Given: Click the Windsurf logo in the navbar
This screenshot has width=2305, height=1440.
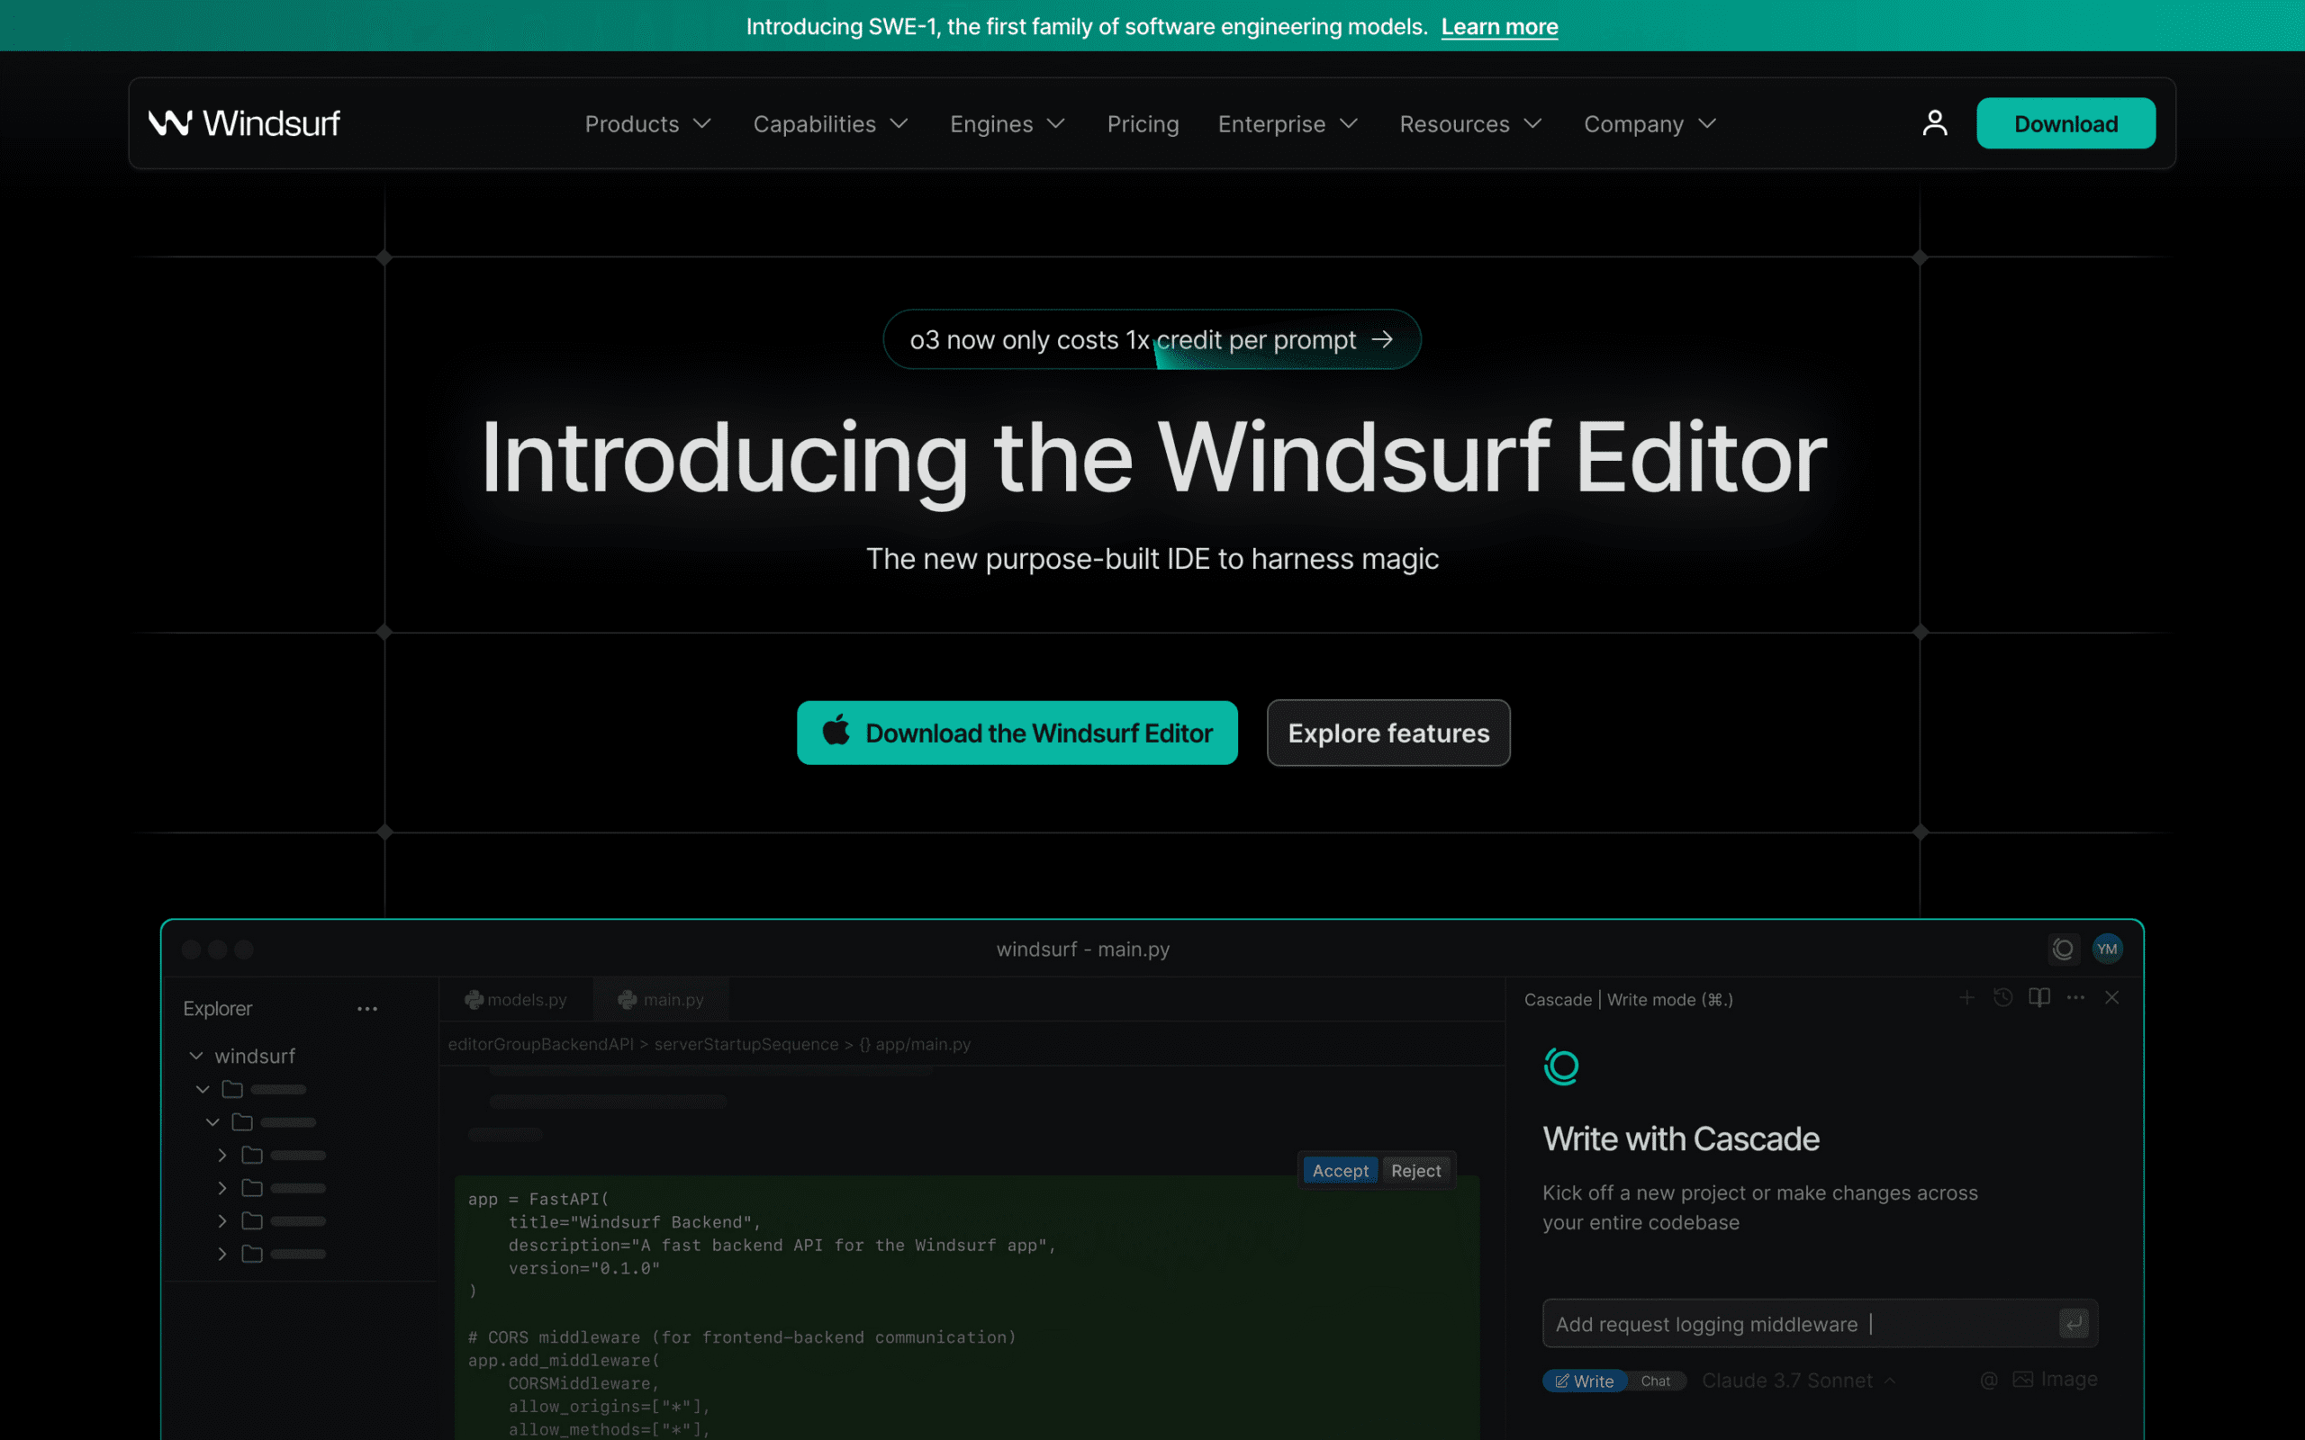Looking at the screenshot, I should [244, 123].
